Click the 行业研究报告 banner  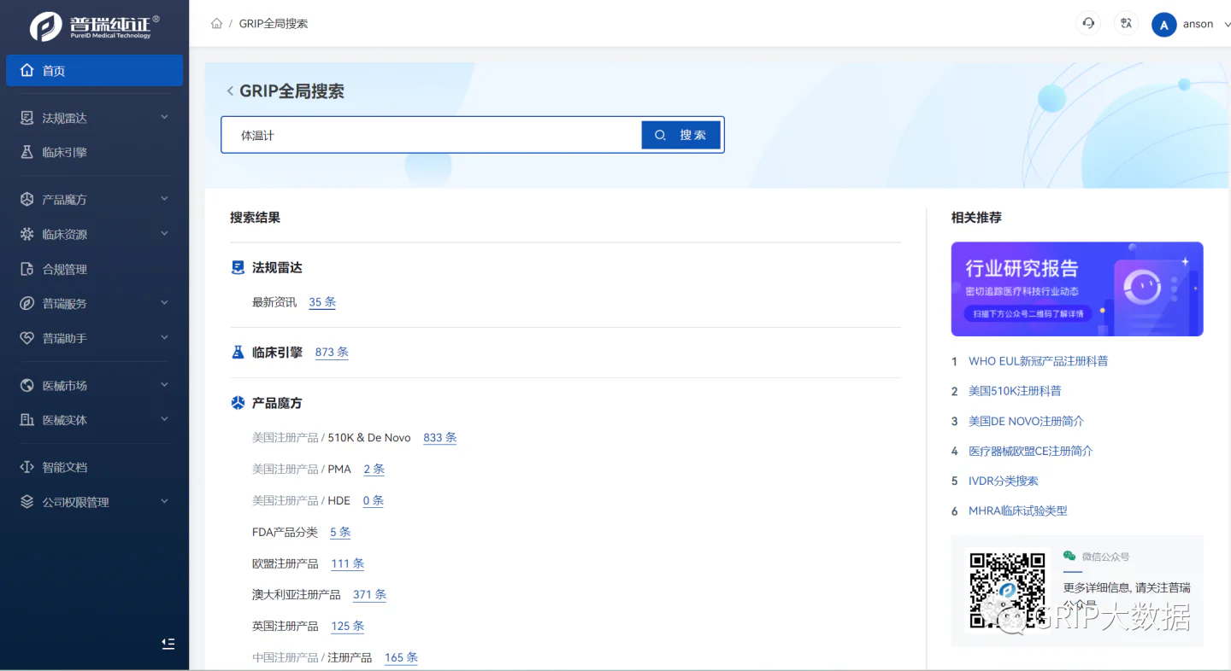(1077, 289)
